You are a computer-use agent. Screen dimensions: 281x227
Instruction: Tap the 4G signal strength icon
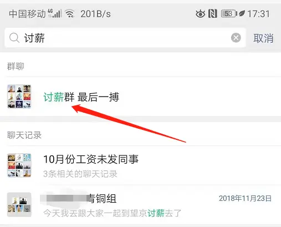(x=55, y=13)
